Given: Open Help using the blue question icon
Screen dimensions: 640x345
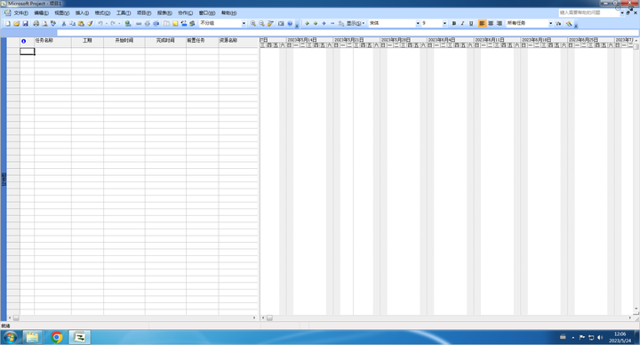Looking at the screenshot, I should coord(290,24).
